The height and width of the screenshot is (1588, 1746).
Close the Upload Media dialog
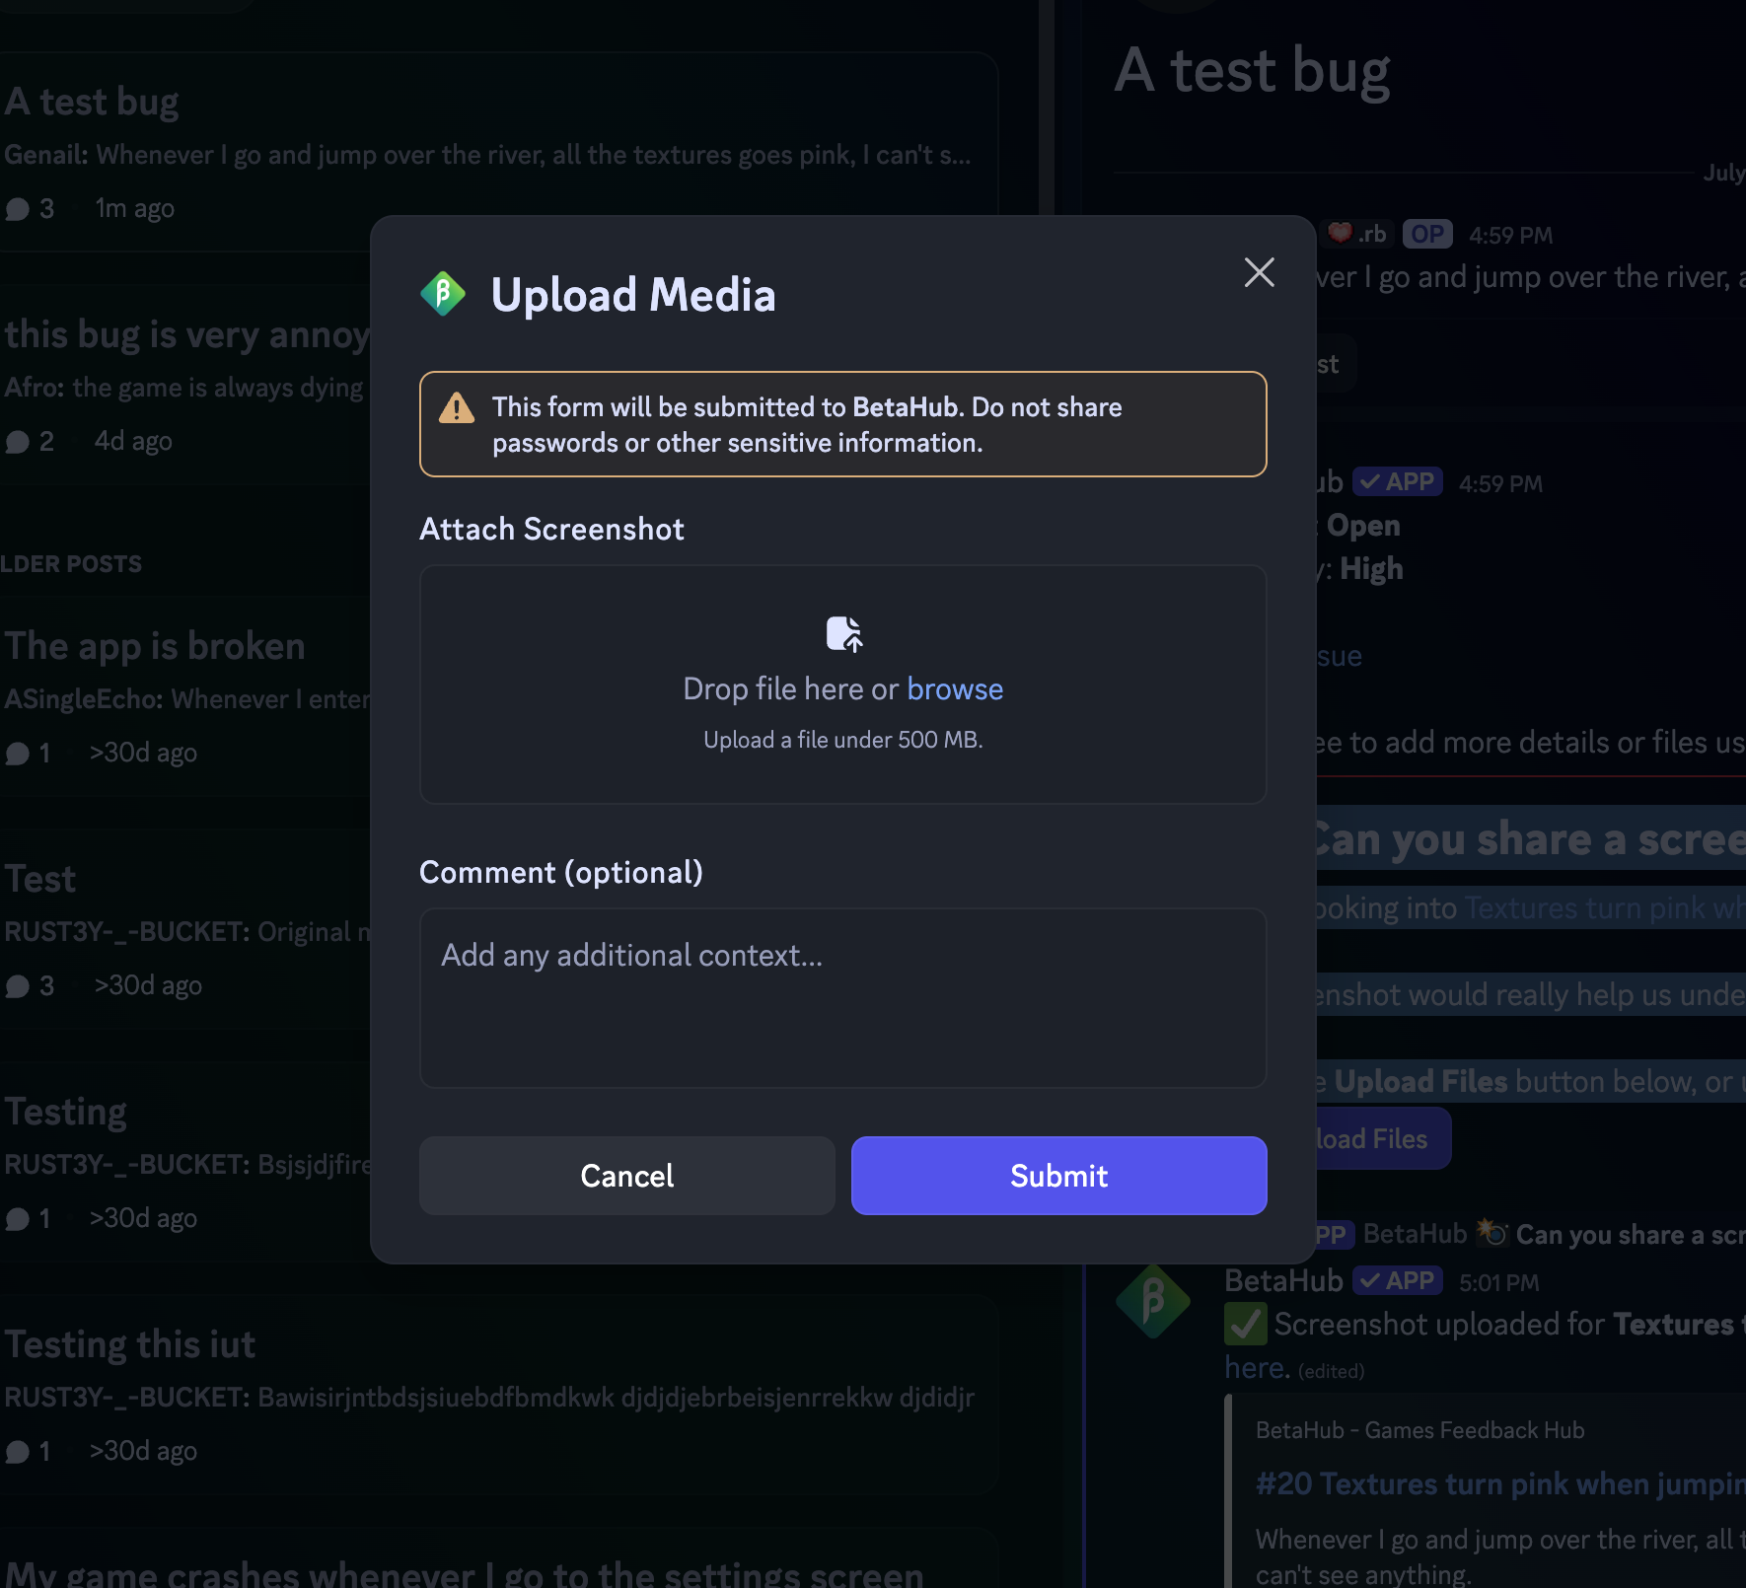1260,272
